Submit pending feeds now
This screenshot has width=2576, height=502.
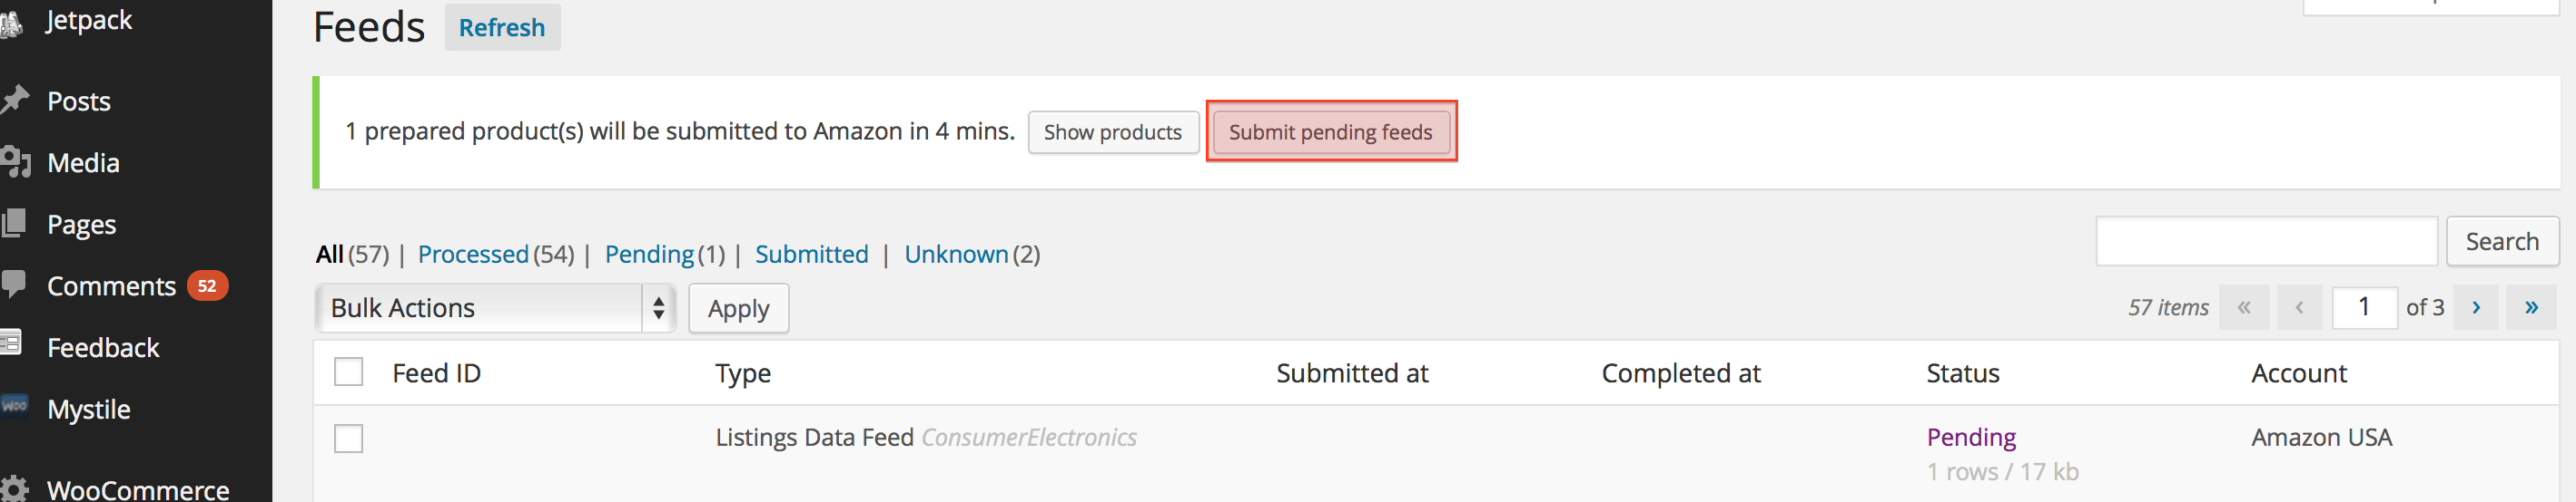[x=1330, y=131]
